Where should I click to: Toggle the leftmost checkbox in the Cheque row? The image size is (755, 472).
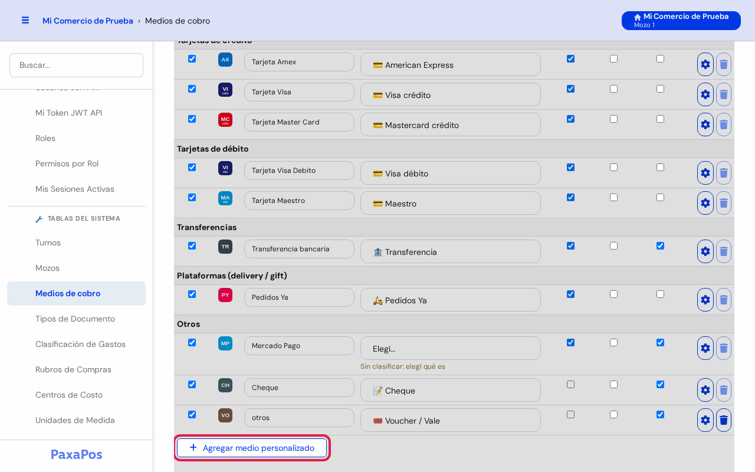coord(192,385)
